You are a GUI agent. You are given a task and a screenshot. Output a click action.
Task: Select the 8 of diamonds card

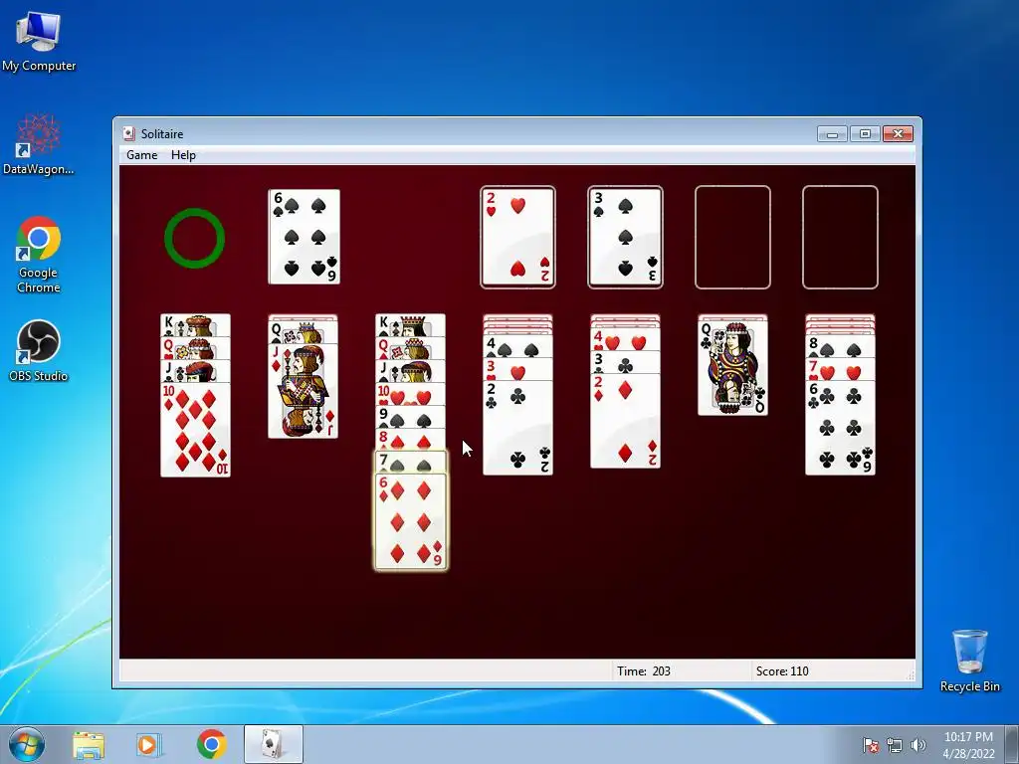tap(411, 440)
